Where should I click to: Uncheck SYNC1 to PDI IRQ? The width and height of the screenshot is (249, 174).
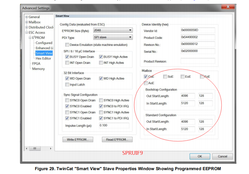point(101,118)
